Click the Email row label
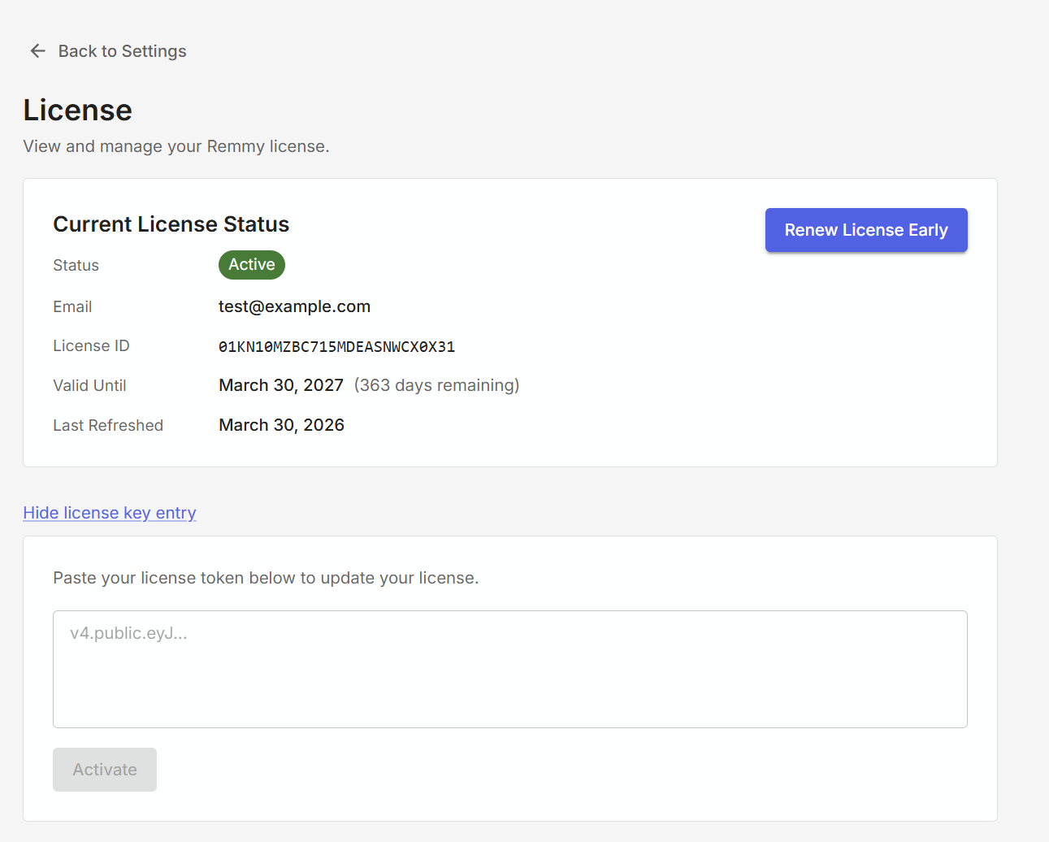Screen dimensions: 1049x842 (72, 306)
